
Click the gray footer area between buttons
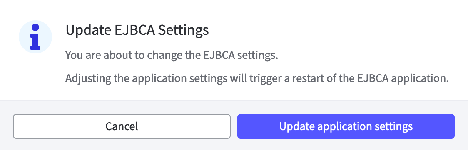[234, 126]
